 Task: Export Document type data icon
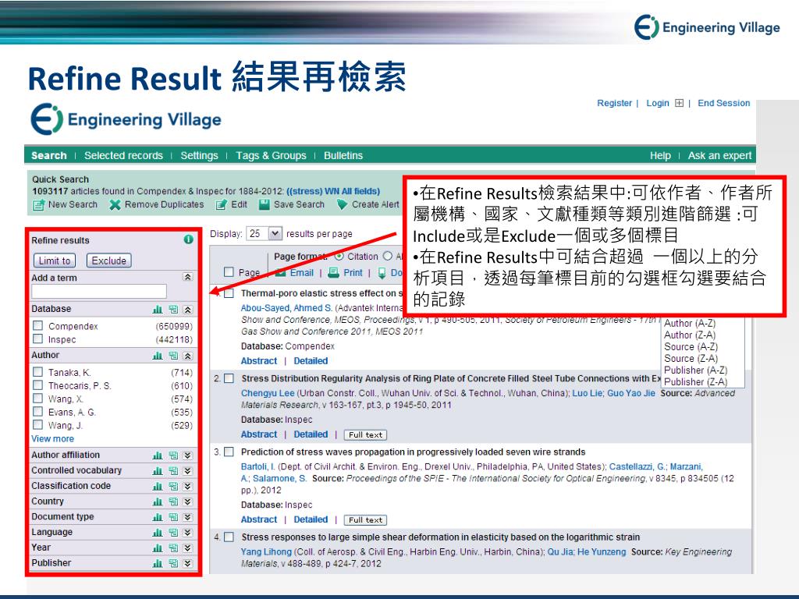[x=174, y=517]
